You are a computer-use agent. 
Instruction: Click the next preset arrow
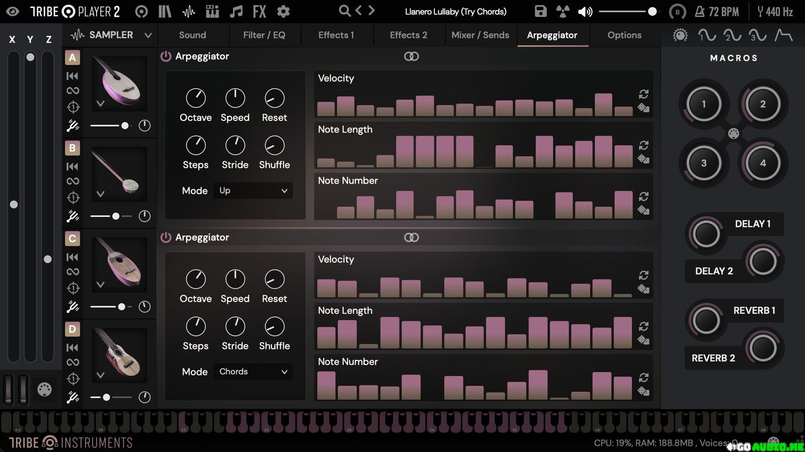point(371,11)
